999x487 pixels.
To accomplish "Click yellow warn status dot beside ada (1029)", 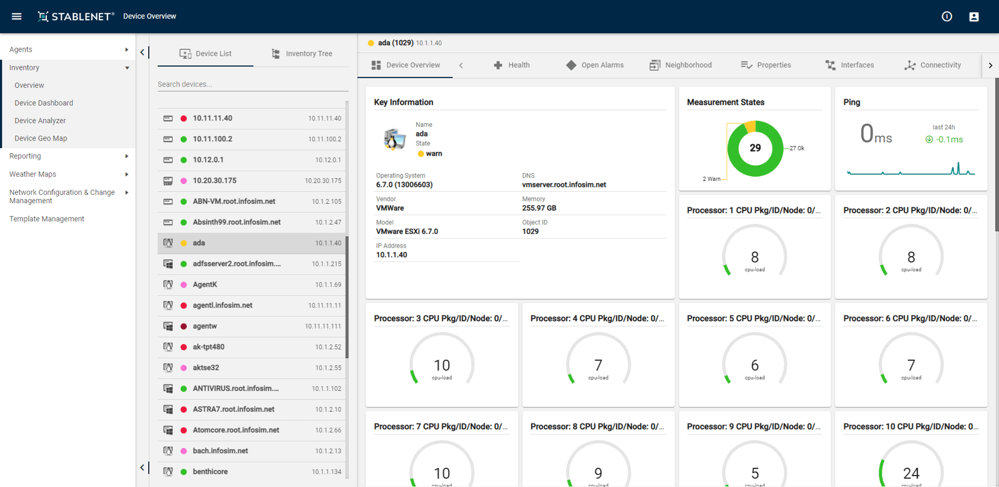I will click(371, 43).
